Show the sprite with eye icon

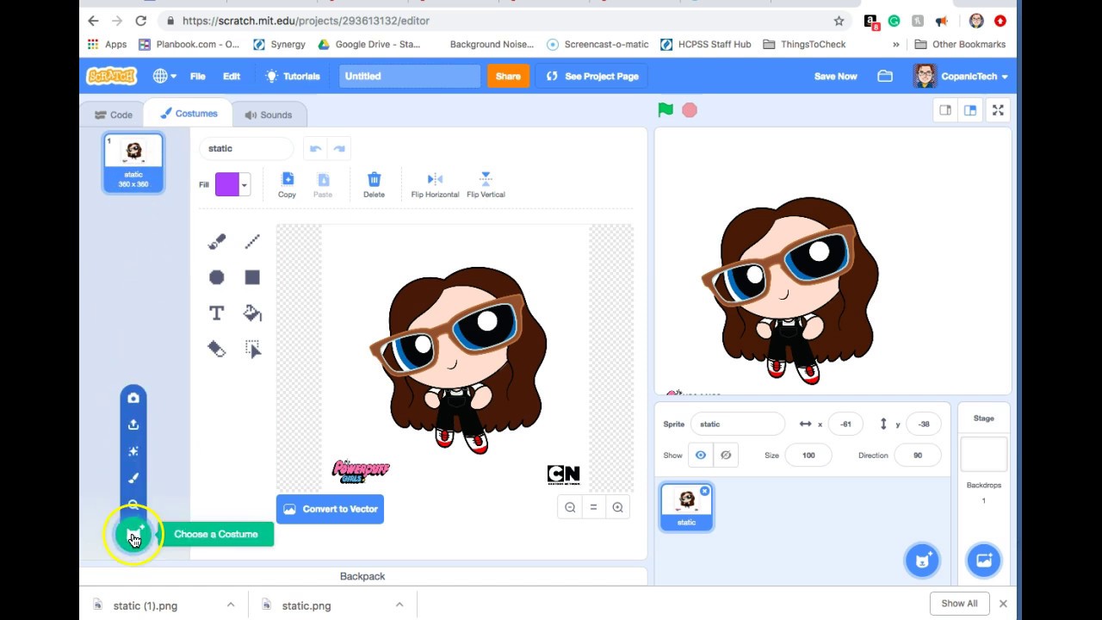[701, 456]
